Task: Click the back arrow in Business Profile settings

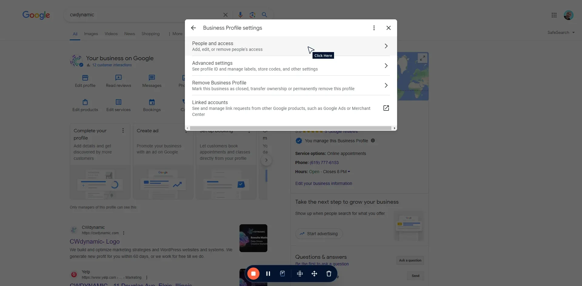Action: pos(193,28)
